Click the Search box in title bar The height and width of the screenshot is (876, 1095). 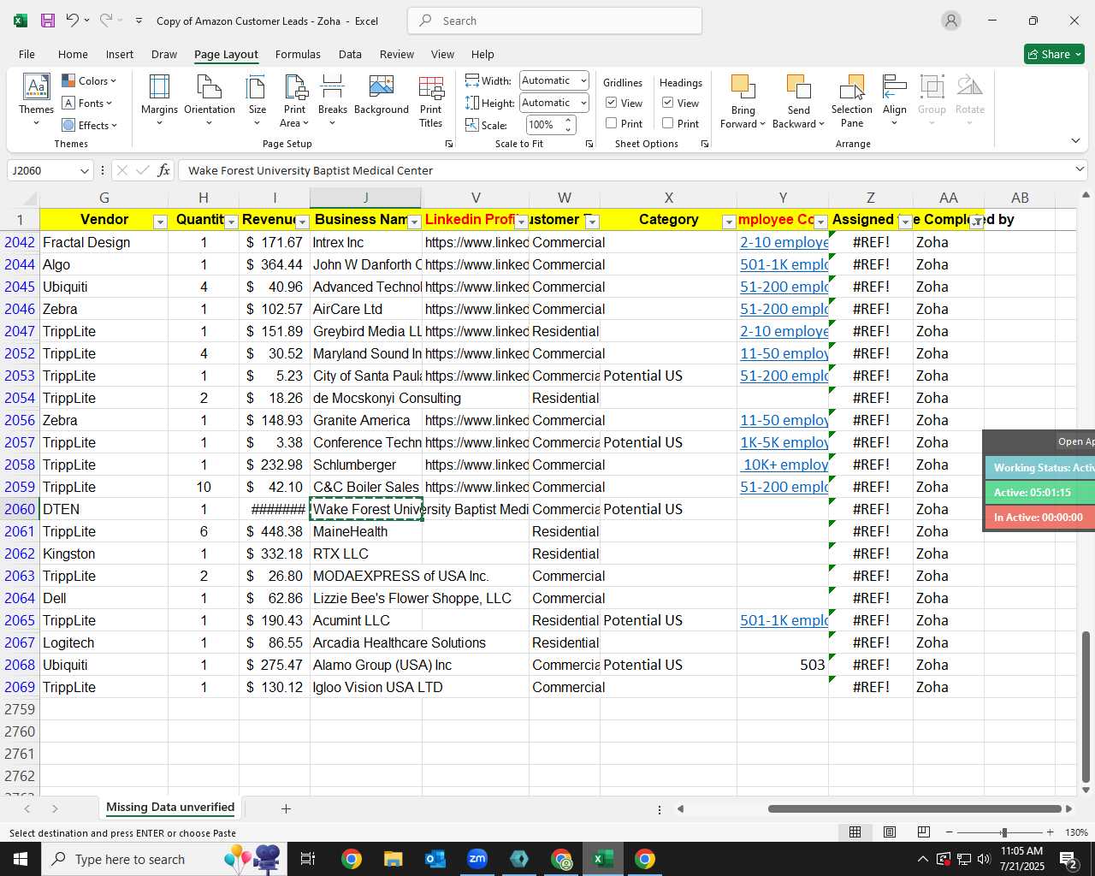click(x=554, y=21)
